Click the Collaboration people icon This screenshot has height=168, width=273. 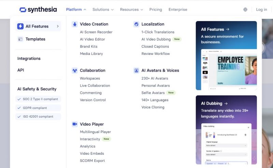[75, 71]
